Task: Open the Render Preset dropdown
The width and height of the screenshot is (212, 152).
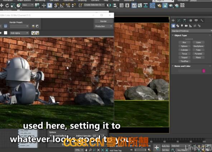Action: tap(19, 26)
